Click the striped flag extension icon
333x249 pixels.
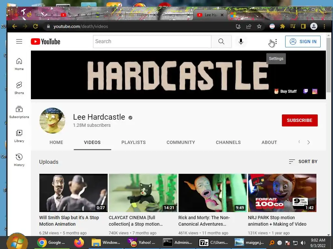point(272,26)
